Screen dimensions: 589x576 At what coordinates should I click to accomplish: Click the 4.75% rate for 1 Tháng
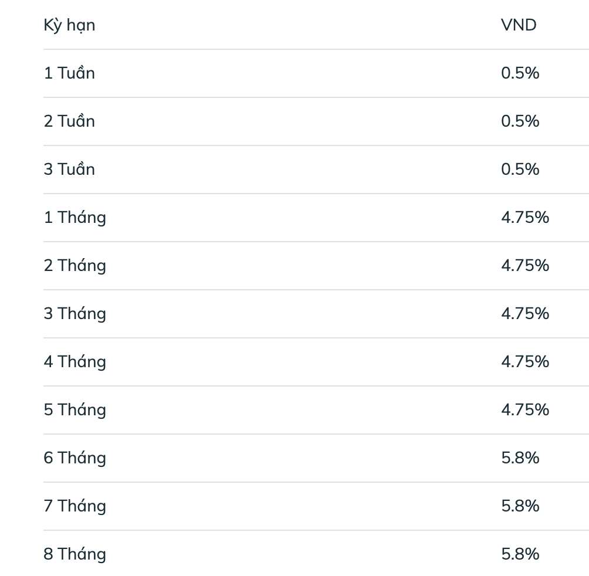point(525,218)
